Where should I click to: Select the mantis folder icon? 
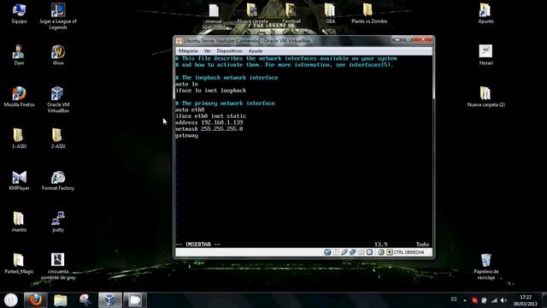[19, 222]
